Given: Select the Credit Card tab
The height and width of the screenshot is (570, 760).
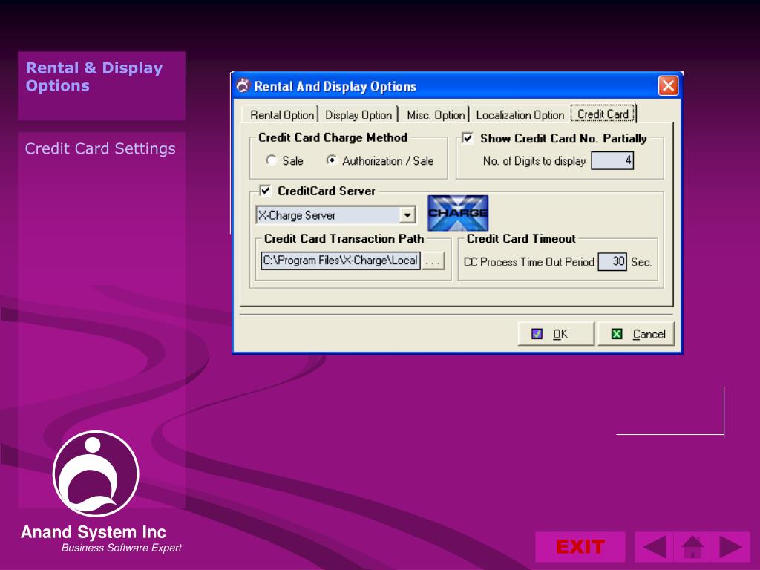Looking at the screenshot, I should point(603,114).
